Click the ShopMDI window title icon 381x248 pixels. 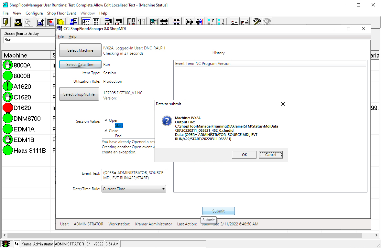point(59,29)
